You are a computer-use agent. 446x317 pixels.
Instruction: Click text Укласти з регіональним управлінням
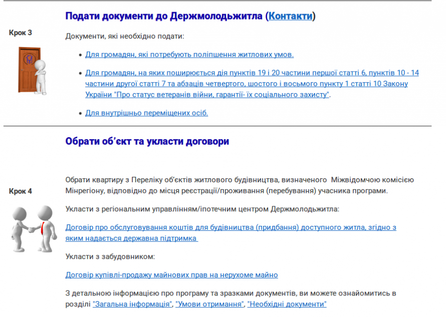click(202, 208)
